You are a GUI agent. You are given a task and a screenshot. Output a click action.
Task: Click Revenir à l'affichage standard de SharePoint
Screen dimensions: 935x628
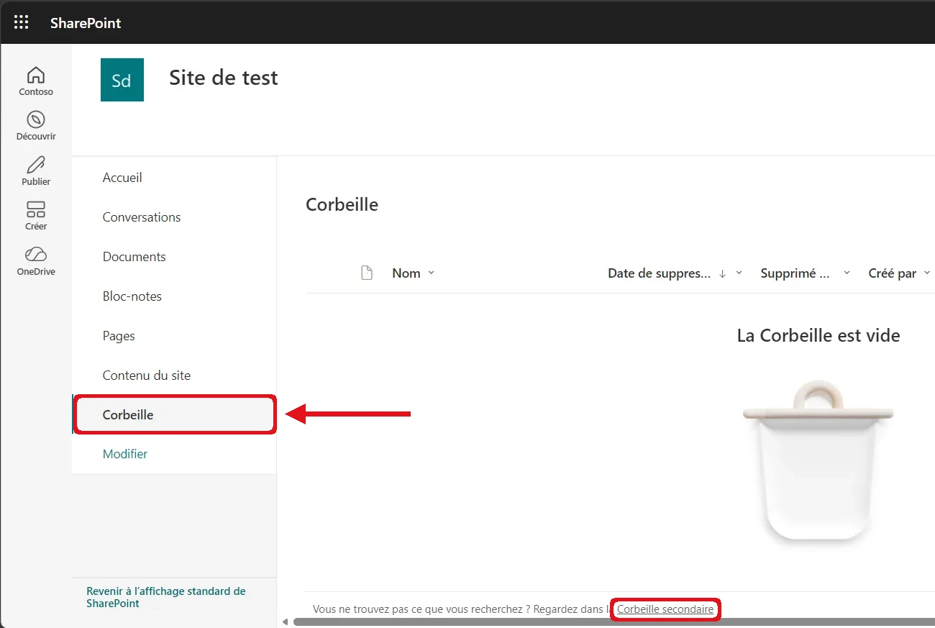point(166,597)
